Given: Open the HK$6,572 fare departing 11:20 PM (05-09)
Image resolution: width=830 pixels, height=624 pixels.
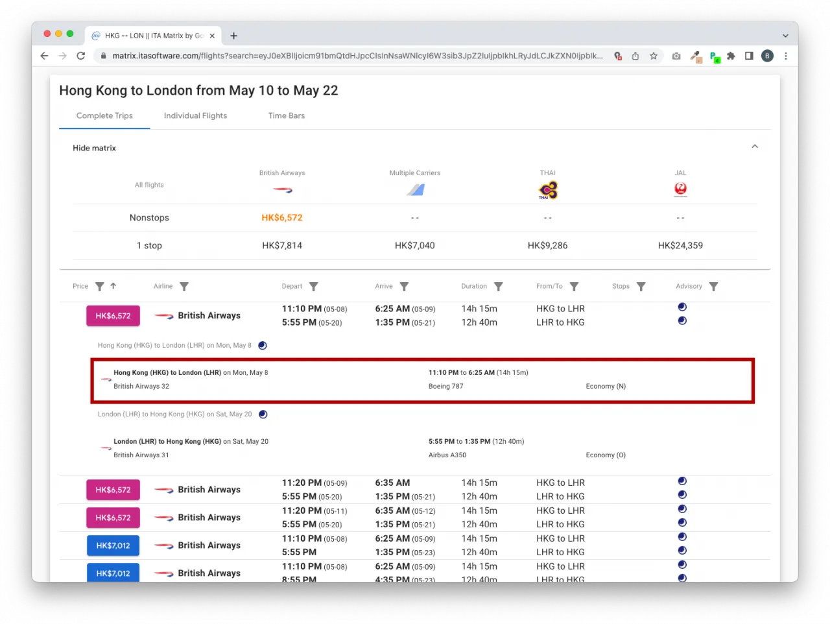Looking at the screenshot, I should coord(113,490).
